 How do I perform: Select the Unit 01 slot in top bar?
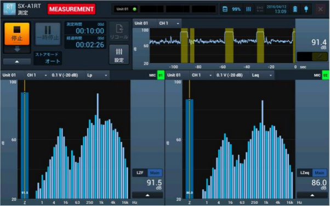point(126,9)
